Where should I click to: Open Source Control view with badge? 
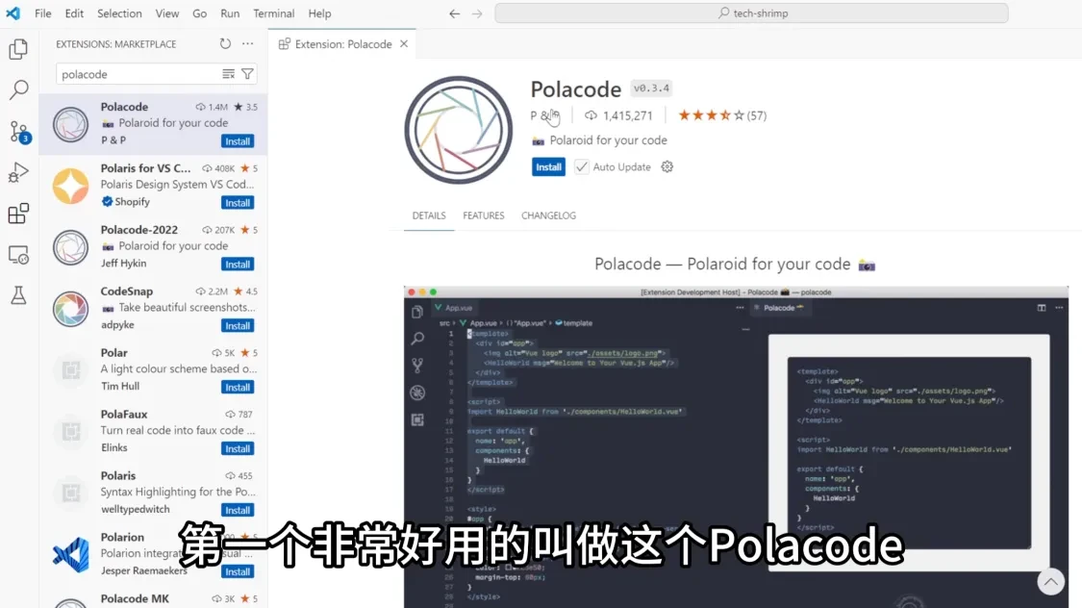(18, 131)
